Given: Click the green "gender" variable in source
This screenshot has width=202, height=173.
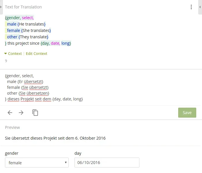Looking at the screenshot, I should pos(13,18).
